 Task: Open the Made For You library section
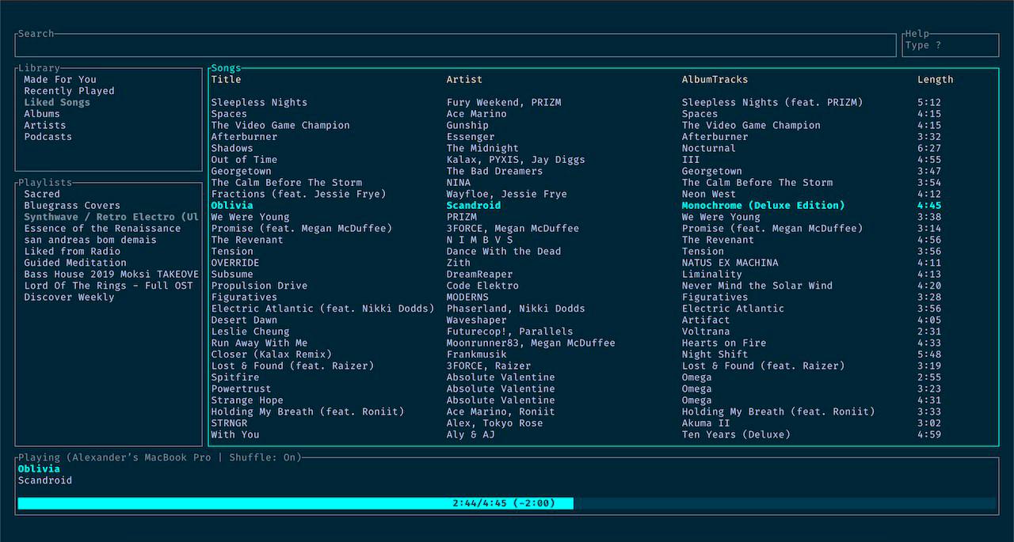60,79
